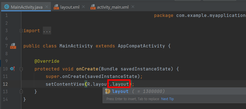This screenshot has height=109, width=246.
Task: Close the activity_main.xml tab
Action: pos(133,7)
